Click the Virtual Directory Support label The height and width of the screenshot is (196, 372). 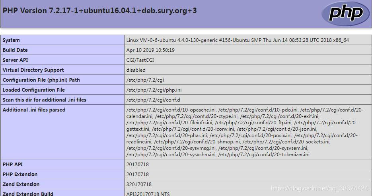click(33, 70)
